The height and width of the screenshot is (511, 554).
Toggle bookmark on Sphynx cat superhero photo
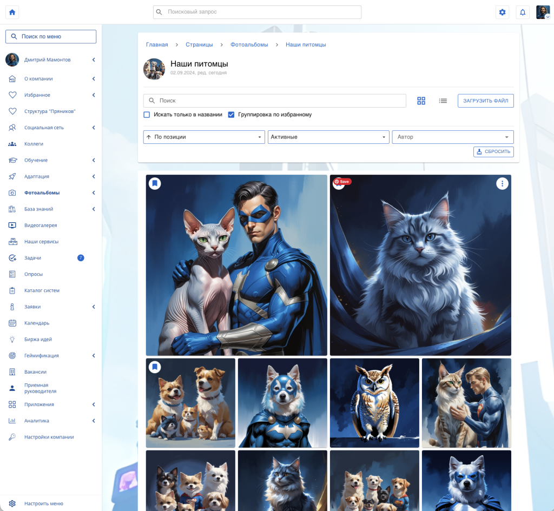click(155, 184)
